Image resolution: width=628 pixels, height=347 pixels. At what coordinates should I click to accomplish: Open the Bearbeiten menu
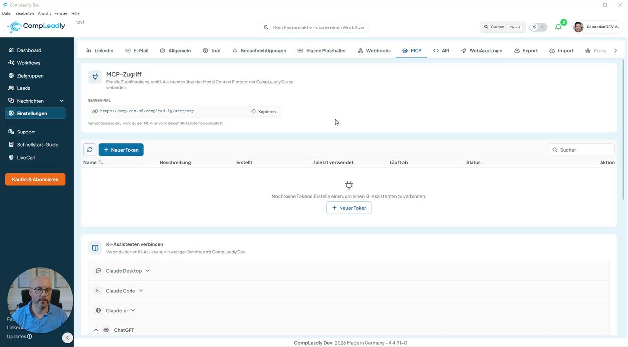25,13
